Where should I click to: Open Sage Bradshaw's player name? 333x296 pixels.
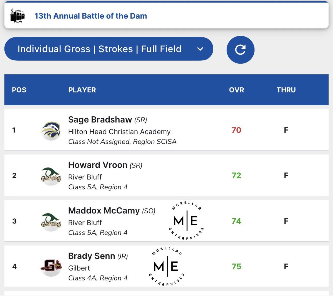point(100,119)
